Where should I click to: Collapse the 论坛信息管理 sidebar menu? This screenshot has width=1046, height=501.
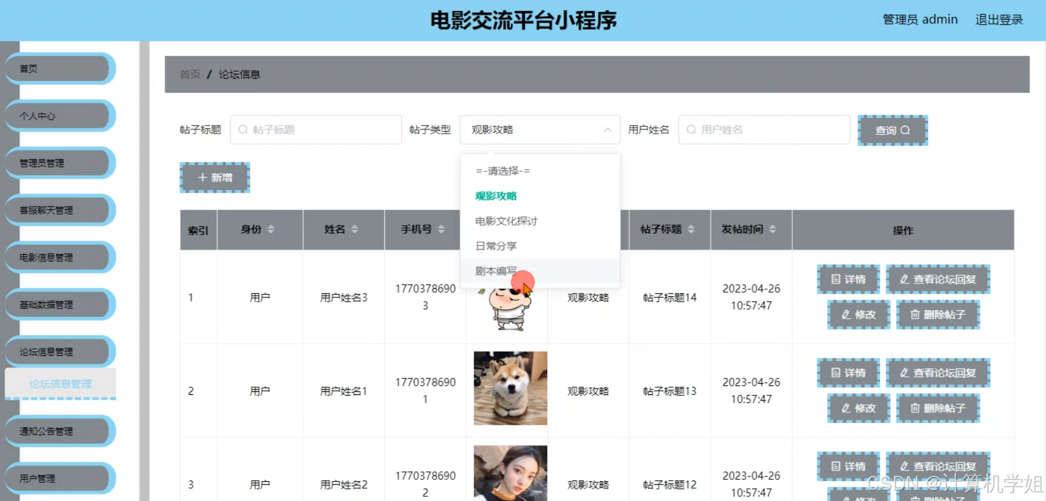coord(60,352)
